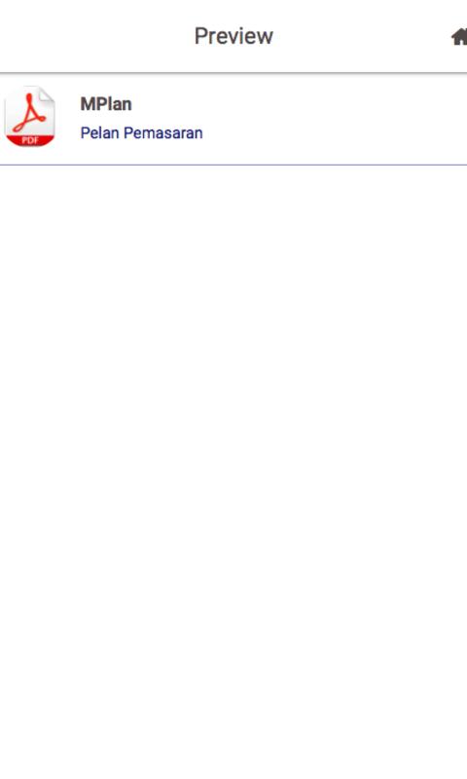
Task: Click the Home icon in header
Action: tap(459, 37)
